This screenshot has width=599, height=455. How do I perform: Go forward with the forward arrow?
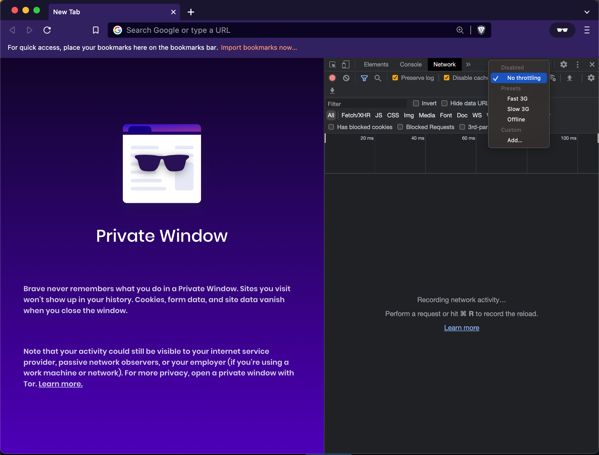[x=30, y=30]
